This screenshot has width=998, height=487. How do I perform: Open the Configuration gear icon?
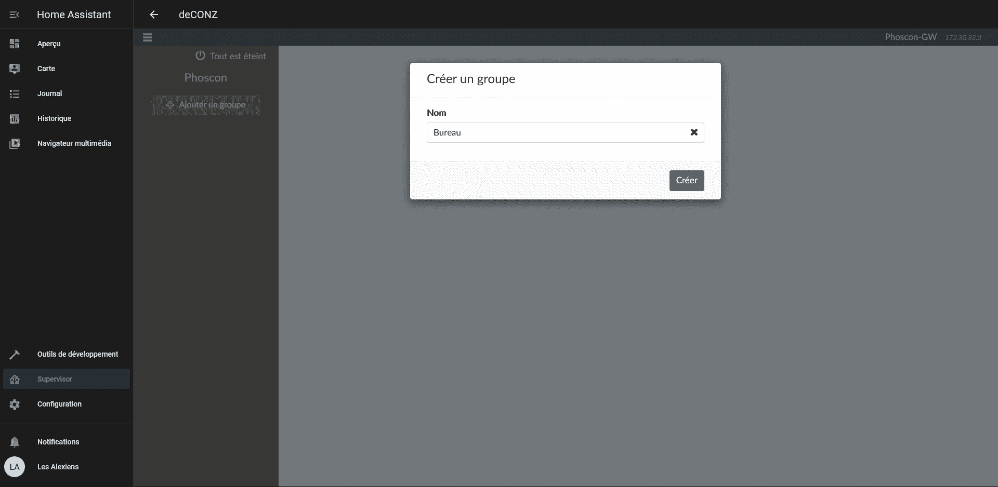click(x=15, y=404)
